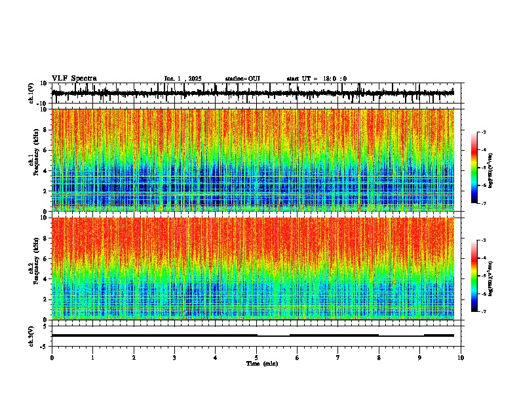Click the ch.1 voltage waveform trace panel

click(256, 93)
